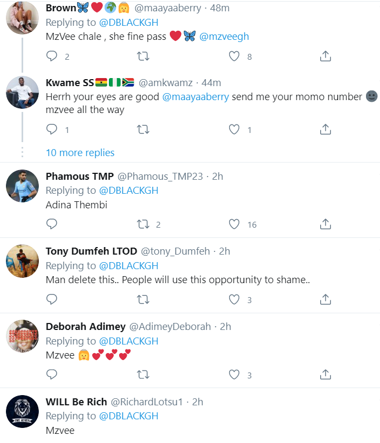Screen dimensions: 380x443
Task: Reply to Tony Dumfeh's tweet
Action: tap(52, 299)
